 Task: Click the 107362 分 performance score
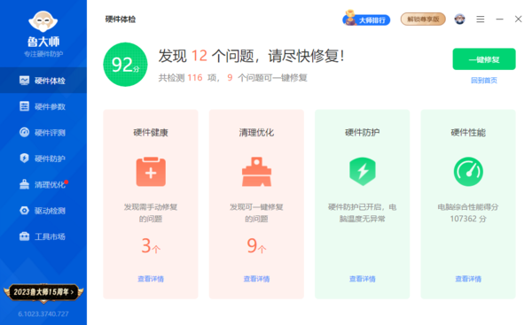[468, 219]
